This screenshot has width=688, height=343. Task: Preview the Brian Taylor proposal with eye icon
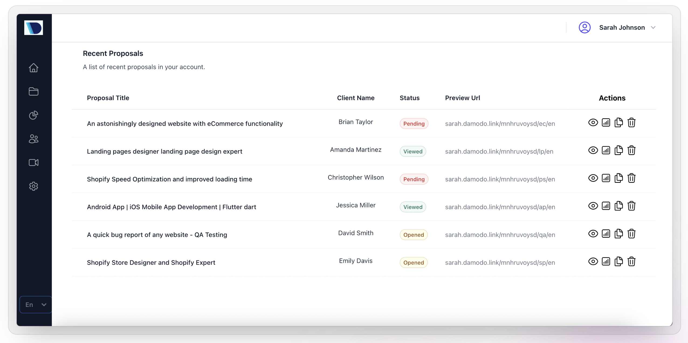(x=593, y=122)
